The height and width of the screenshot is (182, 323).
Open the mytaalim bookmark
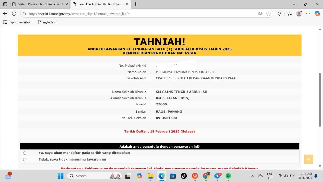(x=47, y=22)
